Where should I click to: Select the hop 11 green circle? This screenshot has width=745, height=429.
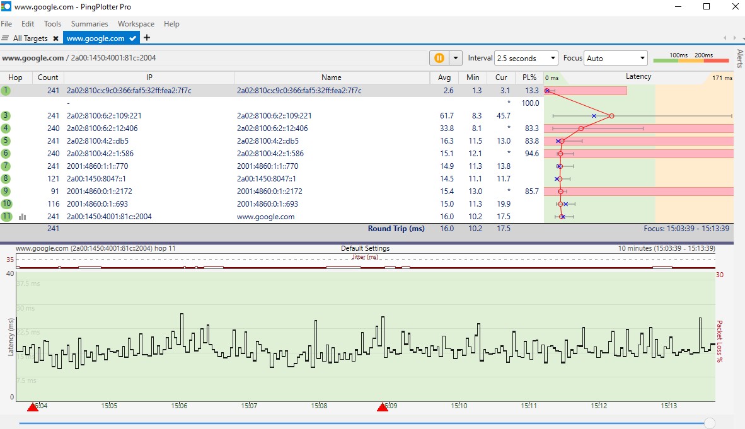[x=6, y=216]
